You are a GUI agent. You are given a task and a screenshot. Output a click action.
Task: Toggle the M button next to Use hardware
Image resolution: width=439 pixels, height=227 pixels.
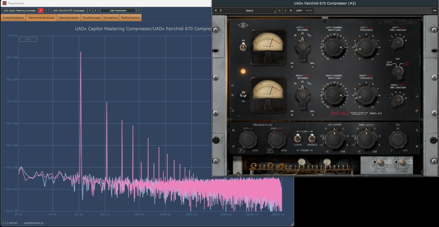tap(139, 10)
